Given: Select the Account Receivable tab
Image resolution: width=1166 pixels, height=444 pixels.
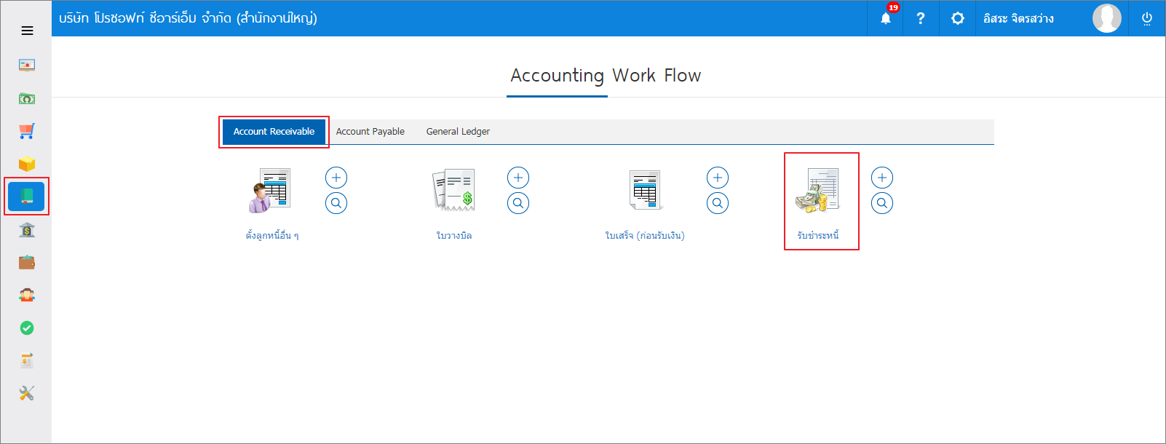Looking at the screenshot, I should [x=274, y=132].
